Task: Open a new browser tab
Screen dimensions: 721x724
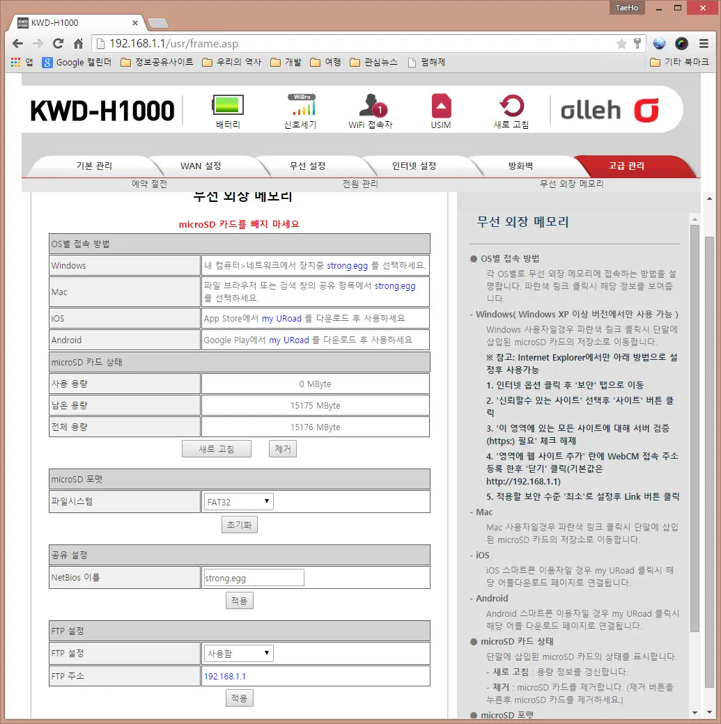Action: pyautogui.click(x=159, y=23)
